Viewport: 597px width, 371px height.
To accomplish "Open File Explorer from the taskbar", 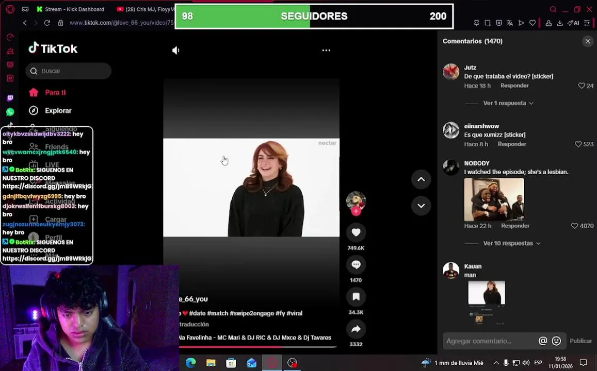I will pyautogui.click(x=211, y=363).
